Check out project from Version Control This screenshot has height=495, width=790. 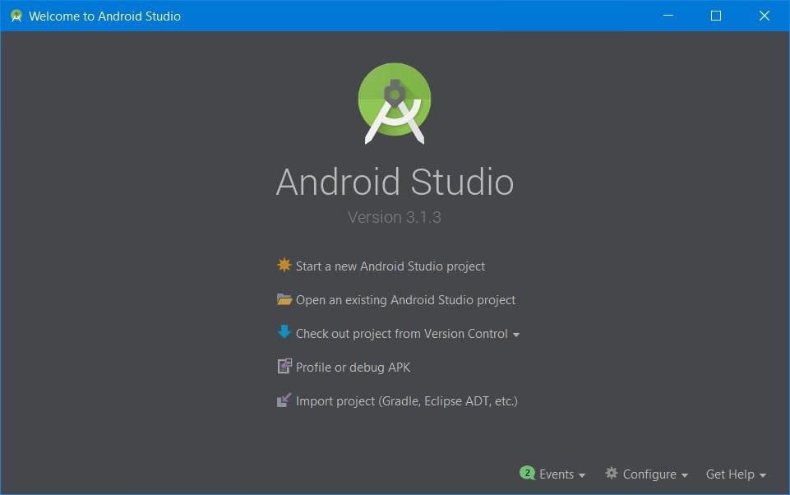pos(401,334)
